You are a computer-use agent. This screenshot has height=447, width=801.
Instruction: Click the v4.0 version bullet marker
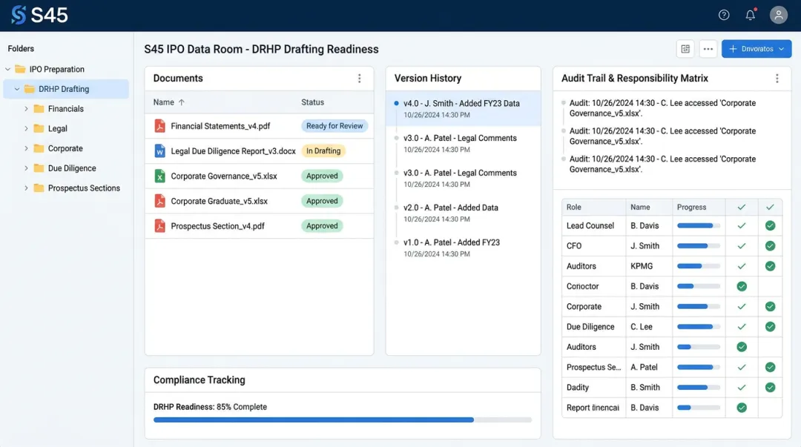point(396,103)
